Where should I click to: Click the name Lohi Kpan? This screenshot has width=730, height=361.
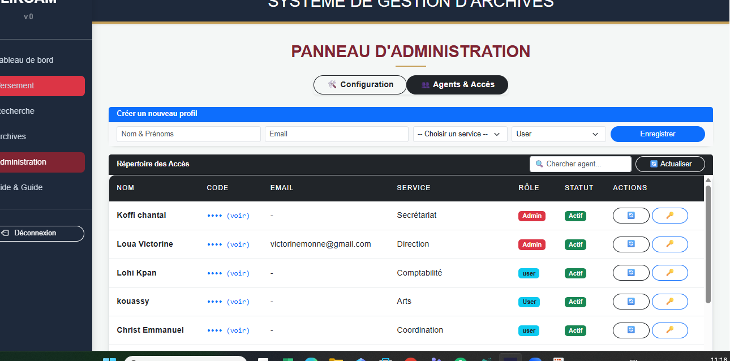[x=136, y=273]
